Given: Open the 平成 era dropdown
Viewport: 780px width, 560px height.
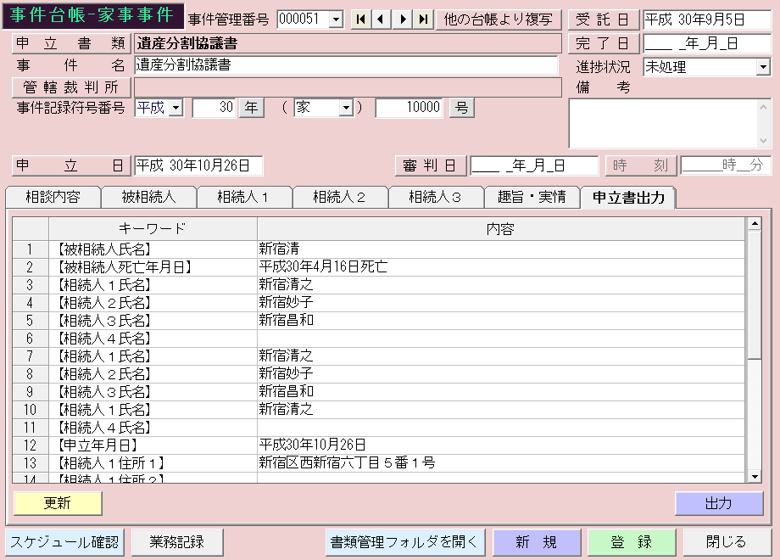Looking at the screenshot, I should (175, 108).
